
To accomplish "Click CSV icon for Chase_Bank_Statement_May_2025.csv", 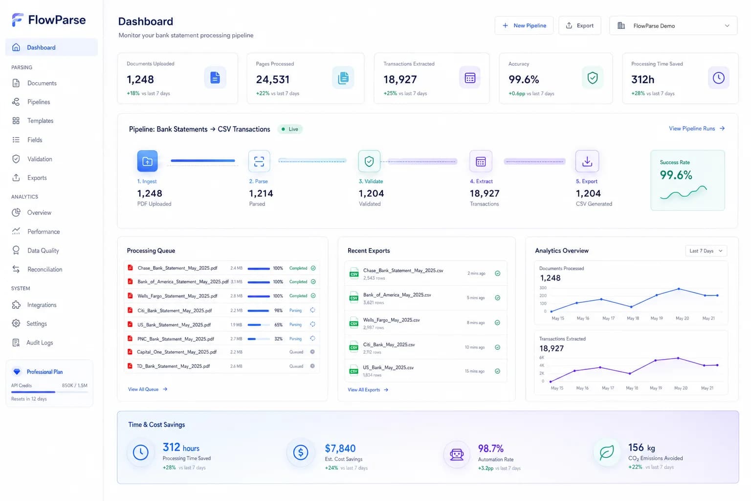I will click(354, 273).
